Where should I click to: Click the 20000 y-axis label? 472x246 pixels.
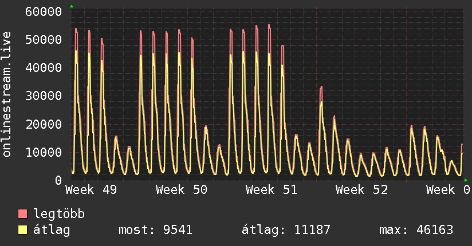pyautogui.click(x=44, y=124)
